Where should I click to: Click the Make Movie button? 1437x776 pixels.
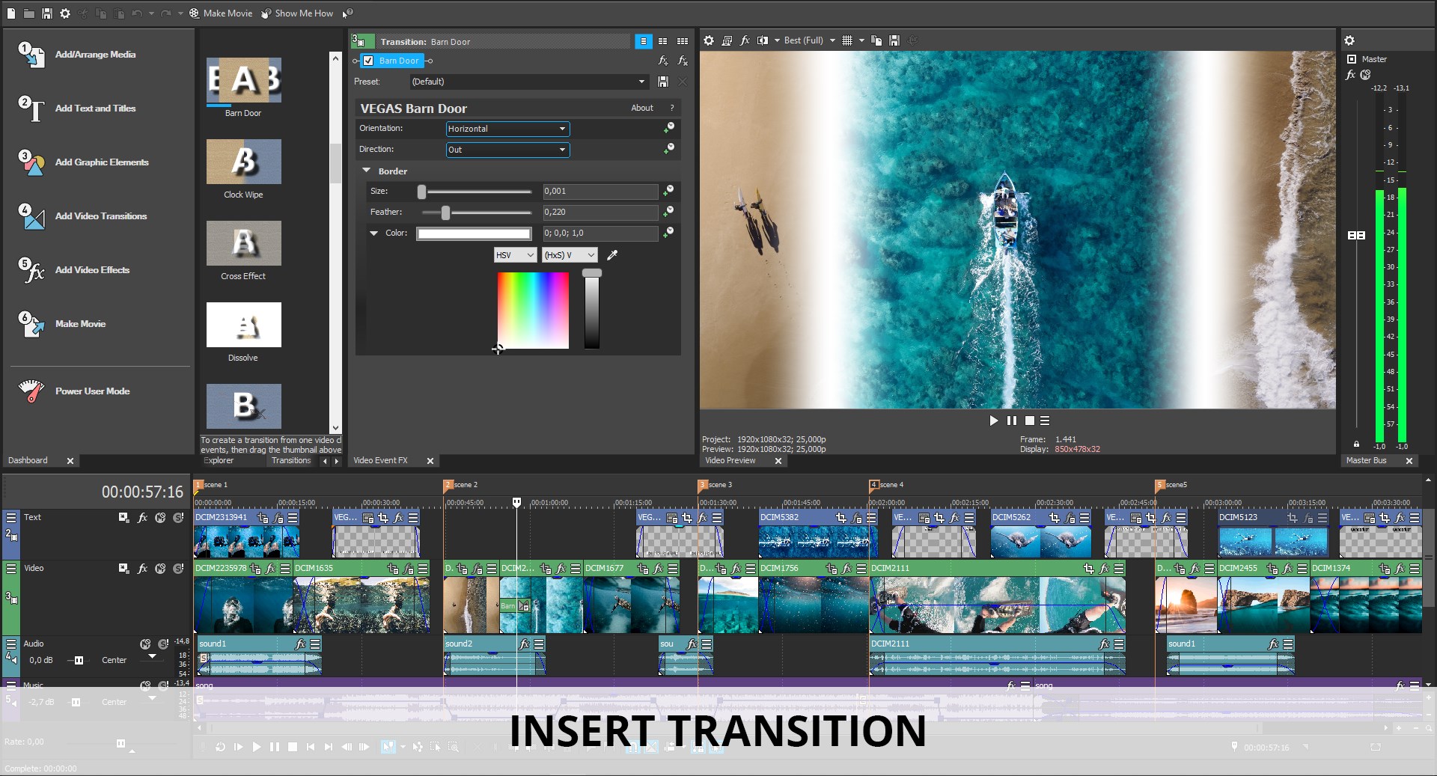click(221, 13)
